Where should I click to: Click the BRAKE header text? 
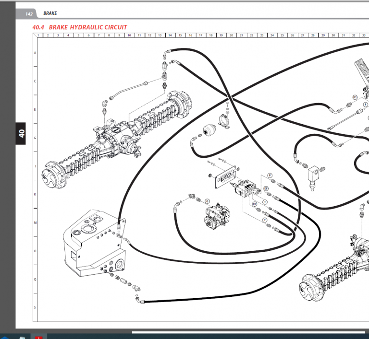tap(50, 13)
